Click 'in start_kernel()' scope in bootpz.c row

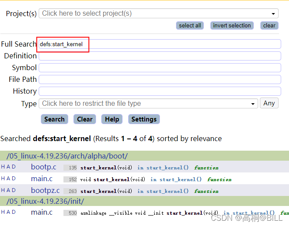pos(163,191)
